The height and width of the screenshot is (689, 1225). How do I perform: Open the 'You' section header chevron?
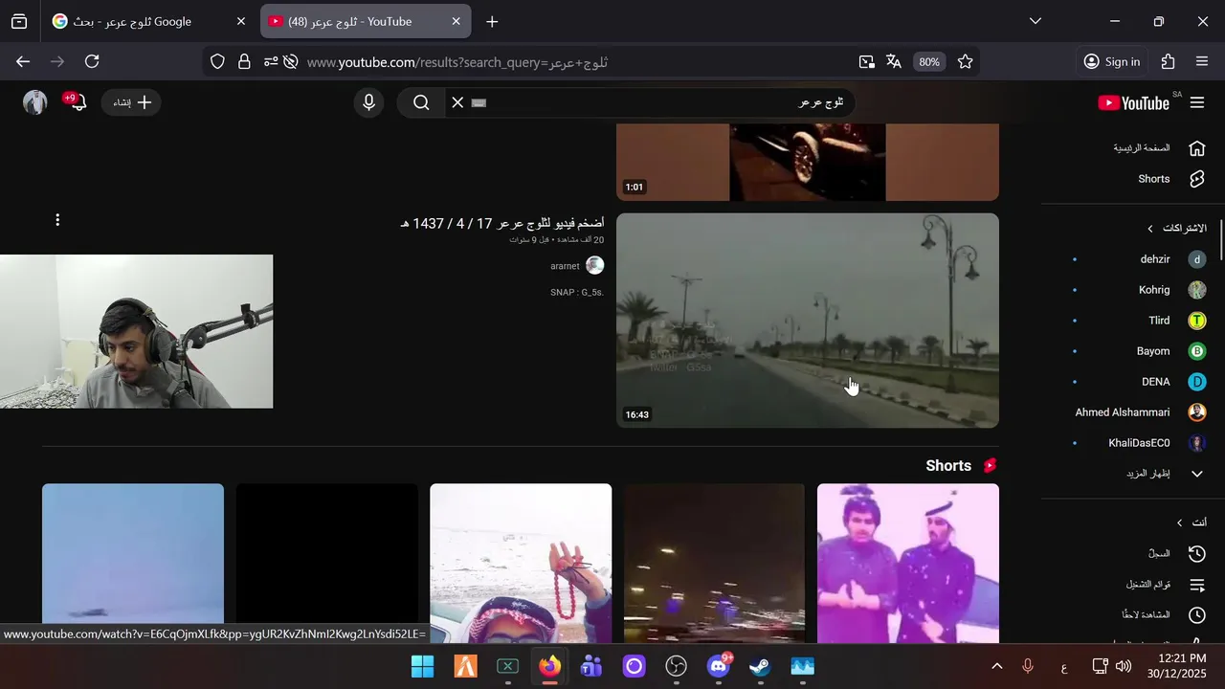1179,522
